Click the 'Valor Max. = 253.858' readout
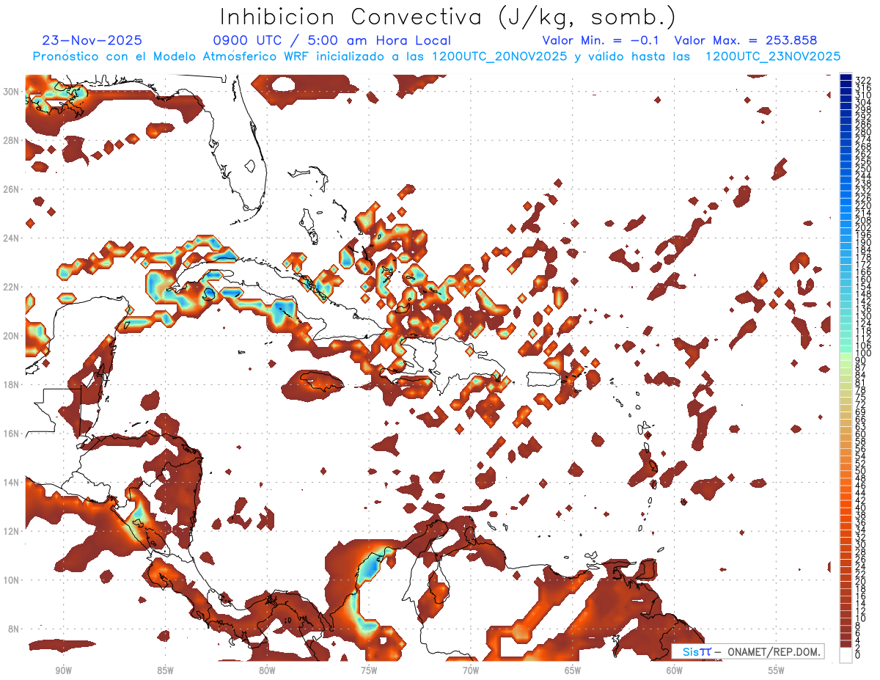The width and height of the screenshot is (880, 680). [746, 40]
